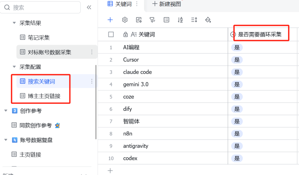Click the search magnifier icon
Image resolution: width=299 pixels, height=175 pixels.
point(7,7)
